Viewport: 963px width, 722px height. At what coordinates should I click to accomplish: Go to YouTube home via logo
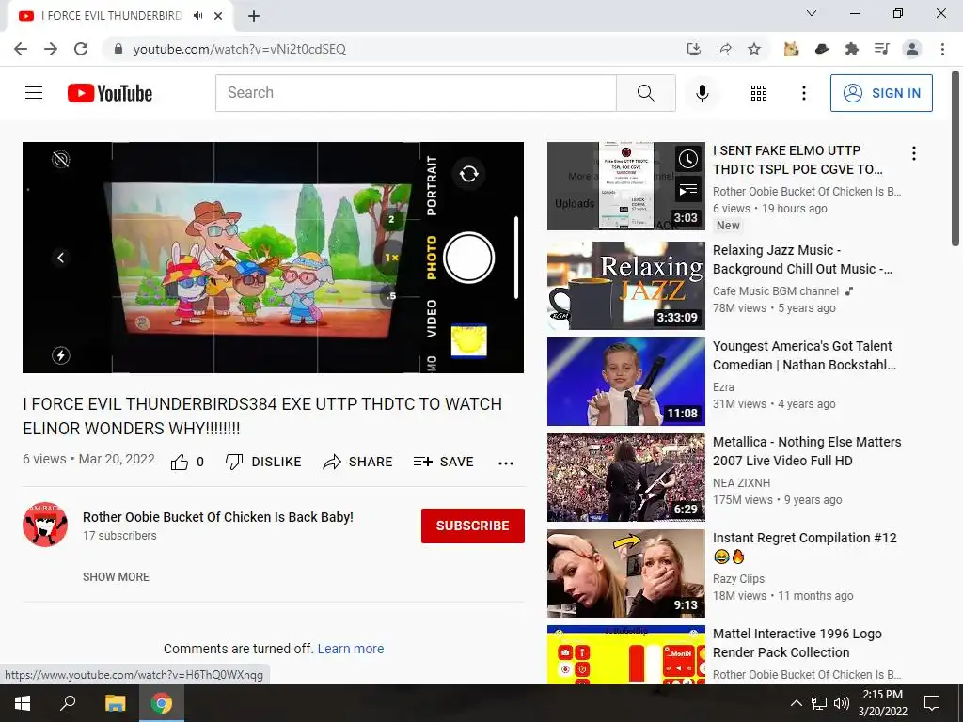point(110,93)
